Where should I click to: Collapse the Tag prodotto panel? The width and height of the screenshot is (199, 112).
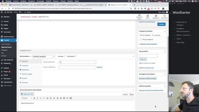[x=165, y=51]
